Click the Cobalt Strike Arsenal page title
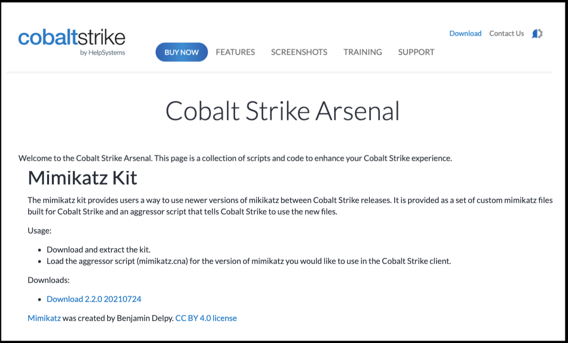 [x=282, y=111]
